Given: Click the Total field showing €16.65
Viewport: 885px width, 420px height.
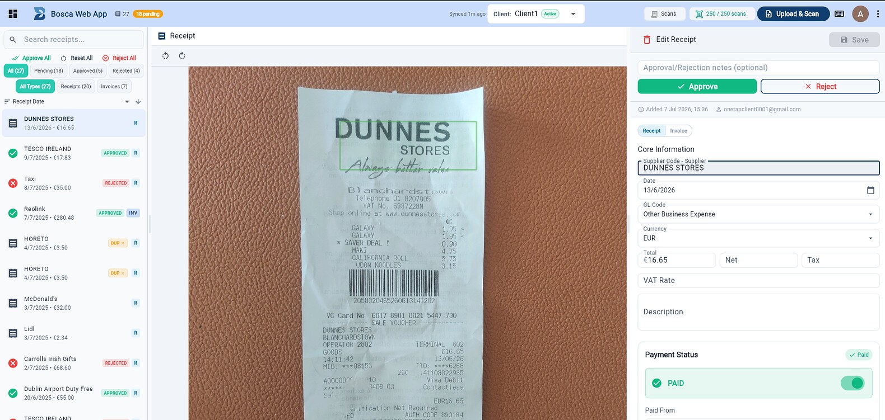Looking at the screenshot, I should click(x=677, y=260).
